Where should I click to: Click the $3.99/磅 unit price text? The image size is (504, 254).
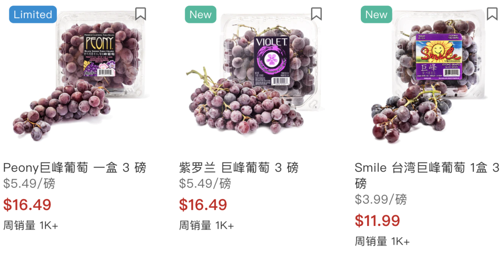pyautogui.click(x=381, y=199)
